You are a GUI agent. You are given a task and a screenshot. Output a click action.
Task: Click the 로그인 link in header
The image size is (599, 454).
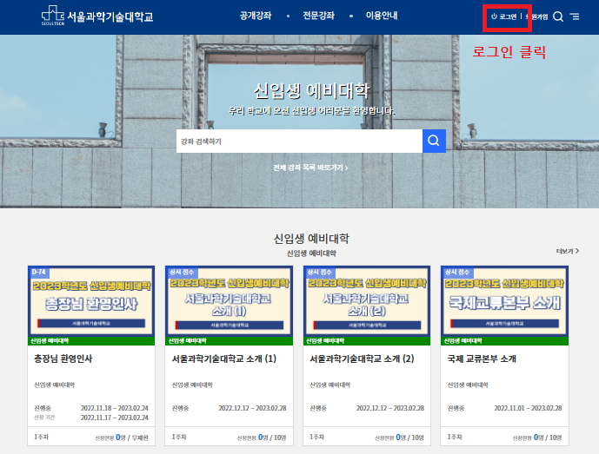(x=504, y=16)
